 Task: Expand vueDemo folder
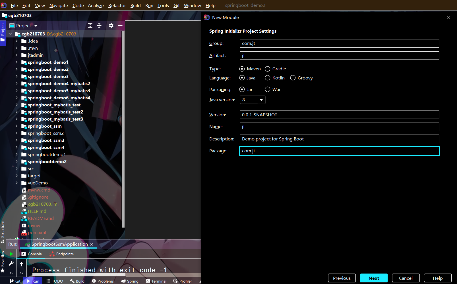(x=16, y=183)
